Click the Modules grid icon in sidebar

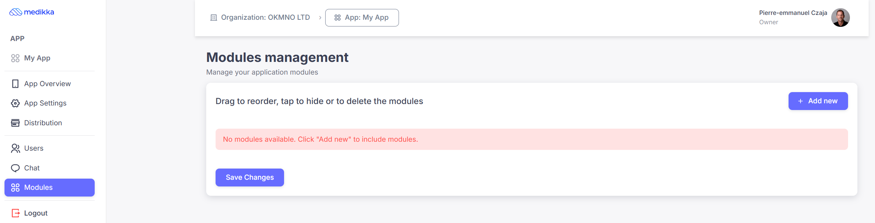[15, 188]
